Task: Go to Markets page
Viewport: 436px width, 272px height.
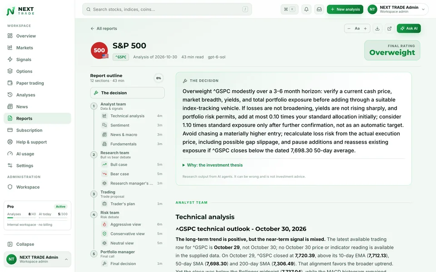Action: pos(37,48)
